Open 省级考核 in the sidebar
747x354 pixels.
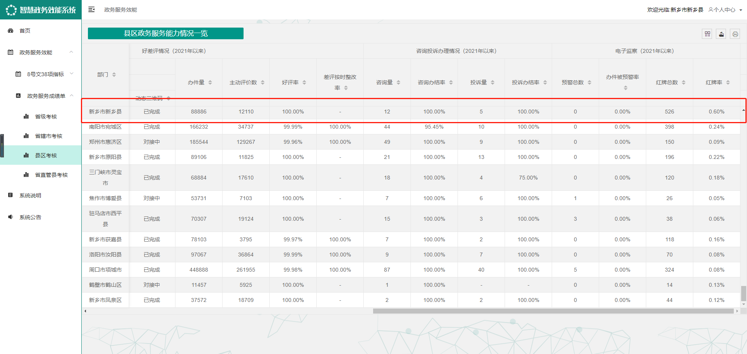click(46, 117)
